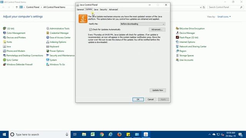Open the Advanced tab

pos(113,10)
